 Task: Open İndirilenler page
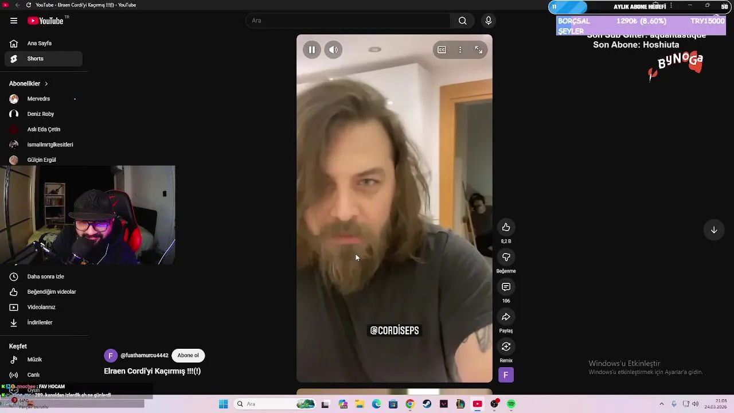[44, 322]
